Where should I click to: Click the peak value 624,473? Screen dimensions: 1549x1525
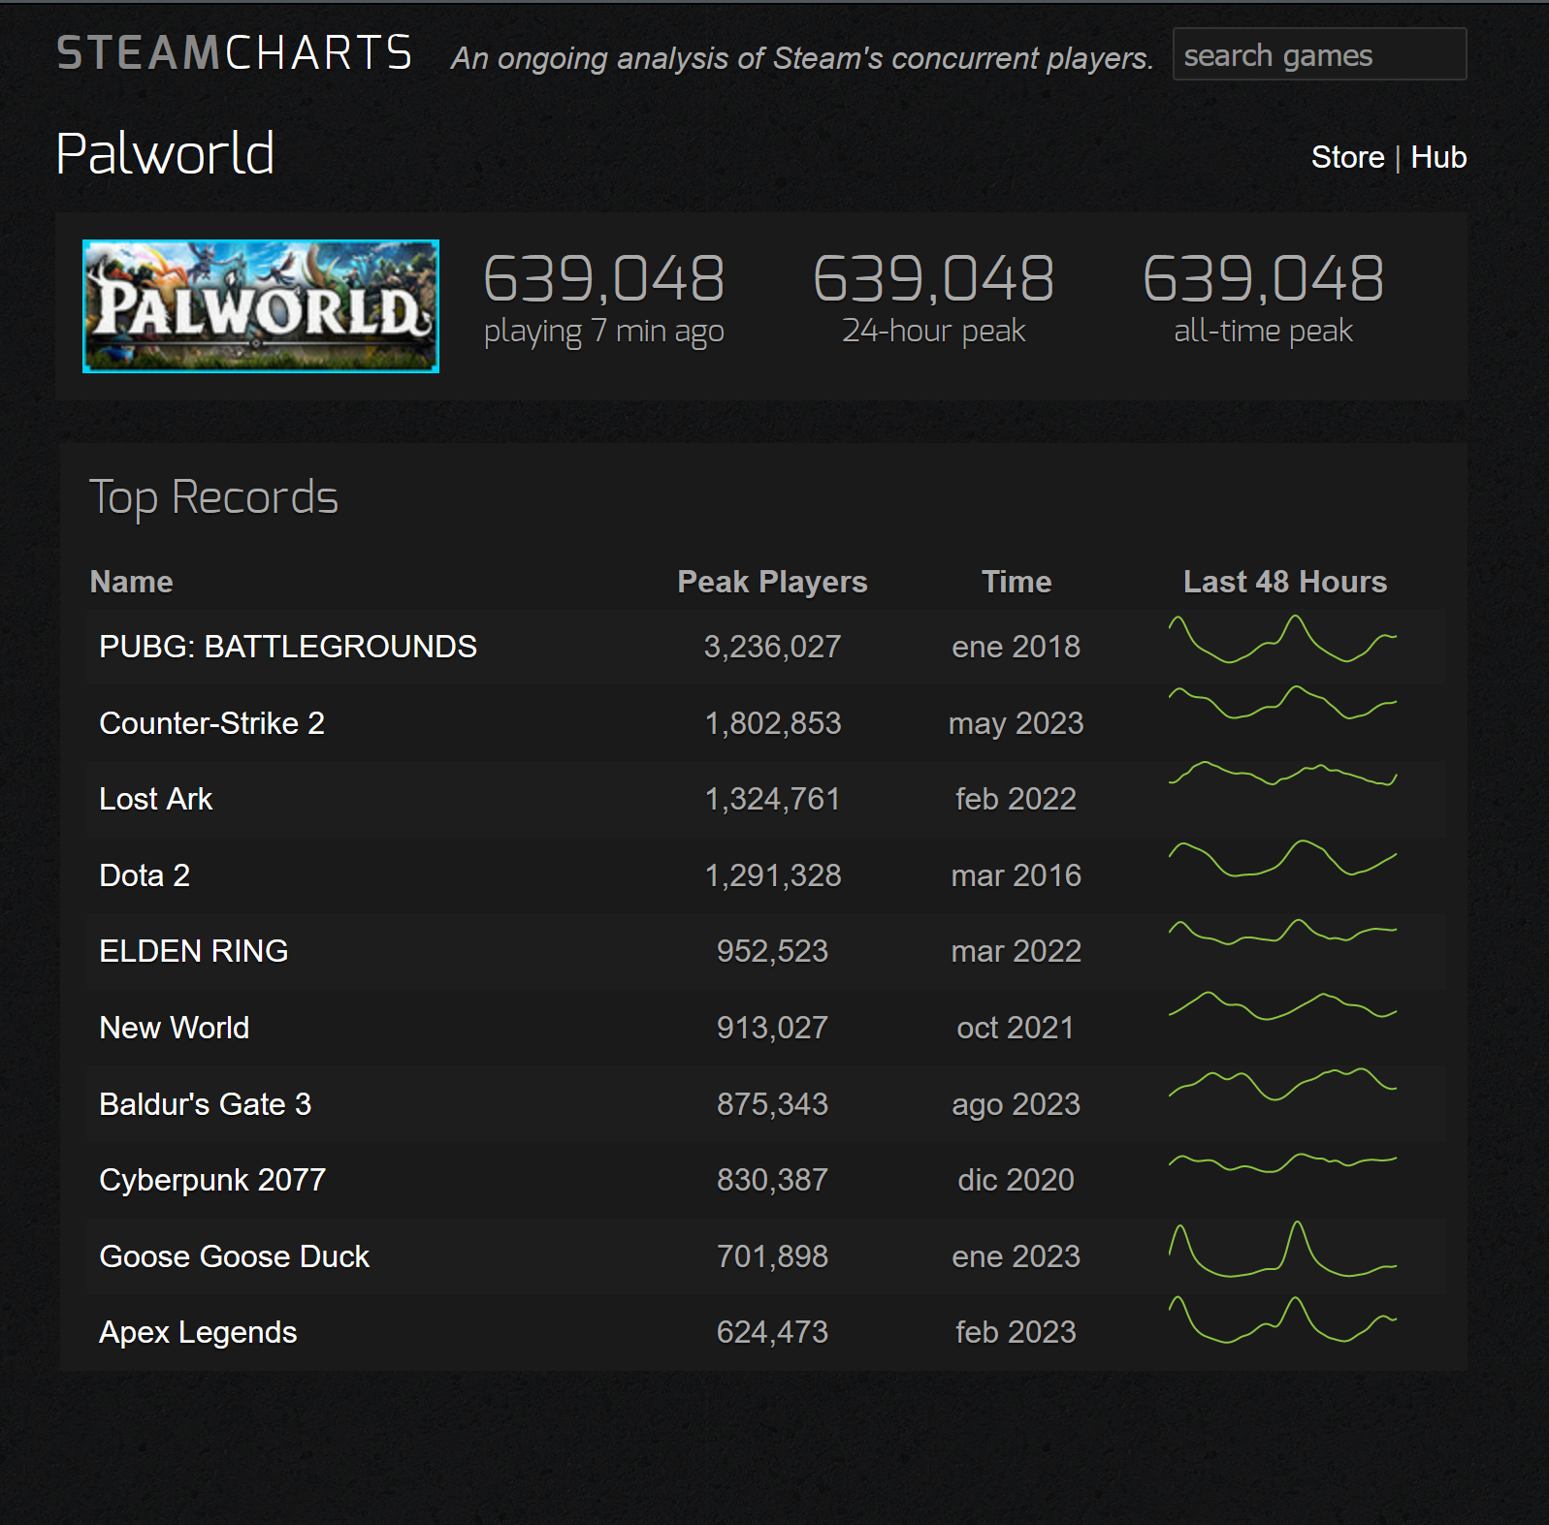coord(772,1332)
